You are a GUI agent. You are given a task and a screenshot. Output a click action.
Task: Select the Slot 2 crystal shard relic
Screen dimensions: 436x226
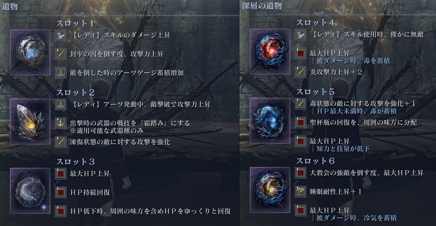30,121
